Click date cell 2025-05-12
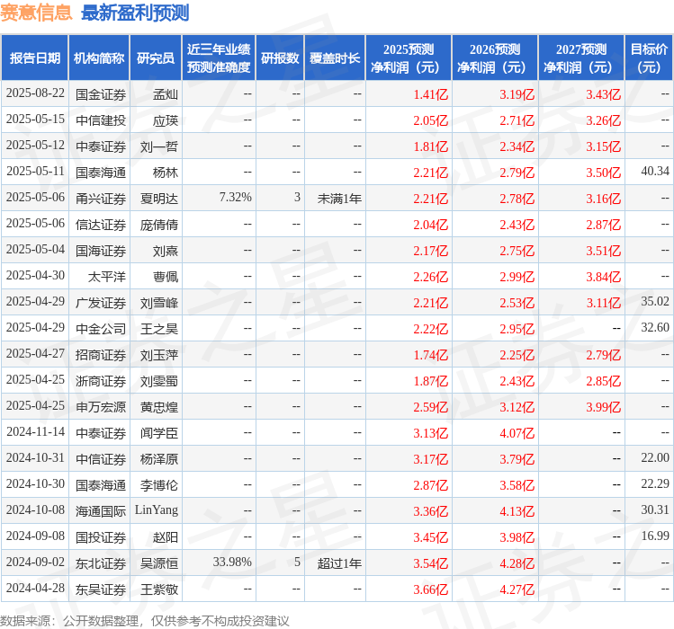Image resolution: width=674 pixels, height=629 pixels. (35, 146)
